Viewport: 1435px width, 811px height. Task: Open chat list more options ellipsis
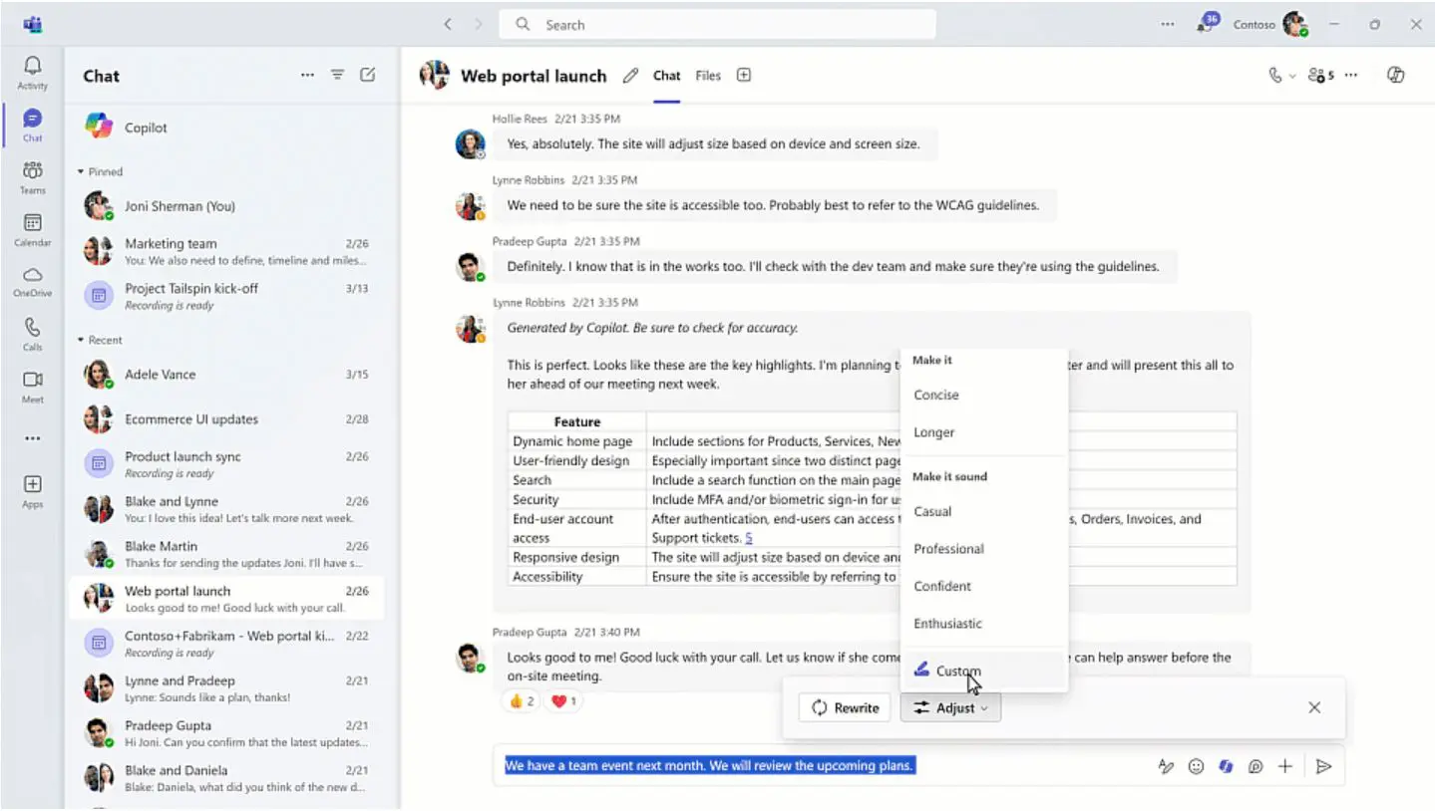[x=307, y=75]
